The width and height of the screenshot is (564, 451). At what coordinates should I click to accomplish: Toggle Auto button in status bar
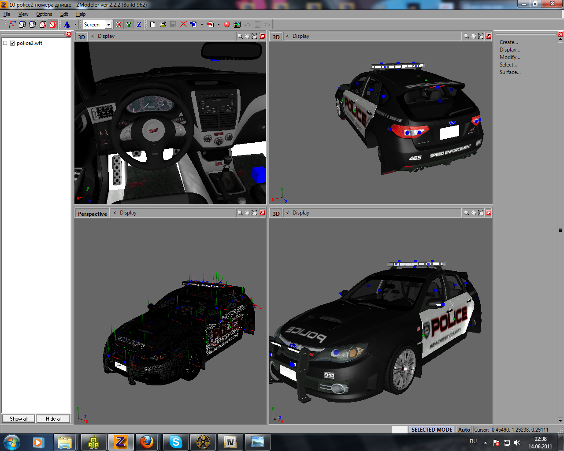pos(464,429)
